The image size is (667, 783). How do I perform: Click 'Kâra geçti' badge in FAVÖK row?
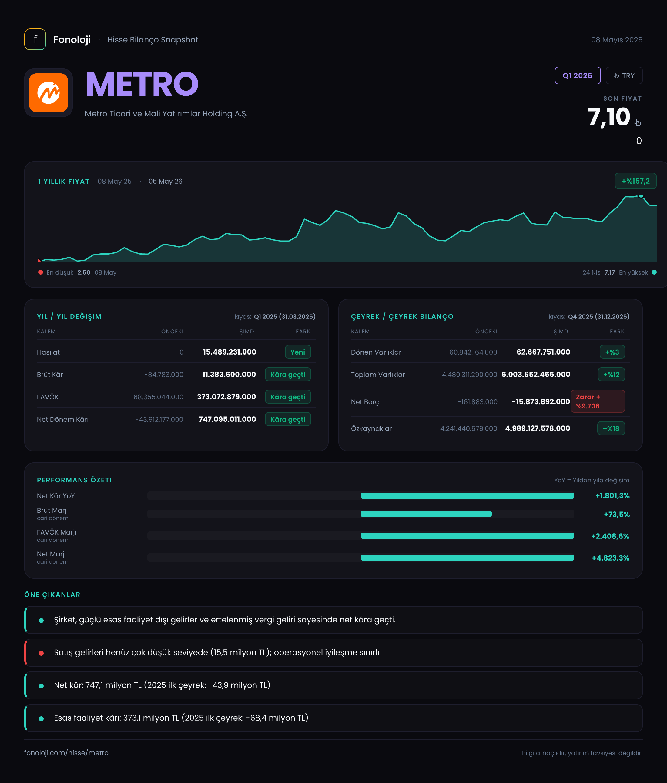click(288, 397)
